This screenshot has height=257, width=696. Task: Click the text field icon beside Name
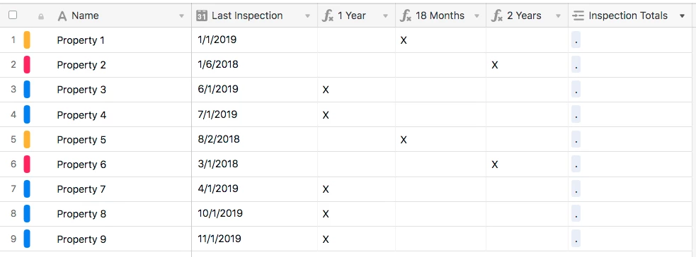coord(62,16)
